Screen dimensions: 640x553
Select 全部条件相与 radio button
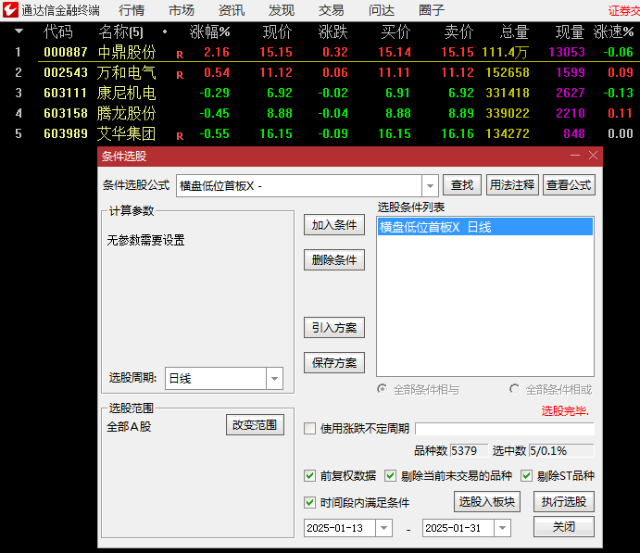(382, 389)
